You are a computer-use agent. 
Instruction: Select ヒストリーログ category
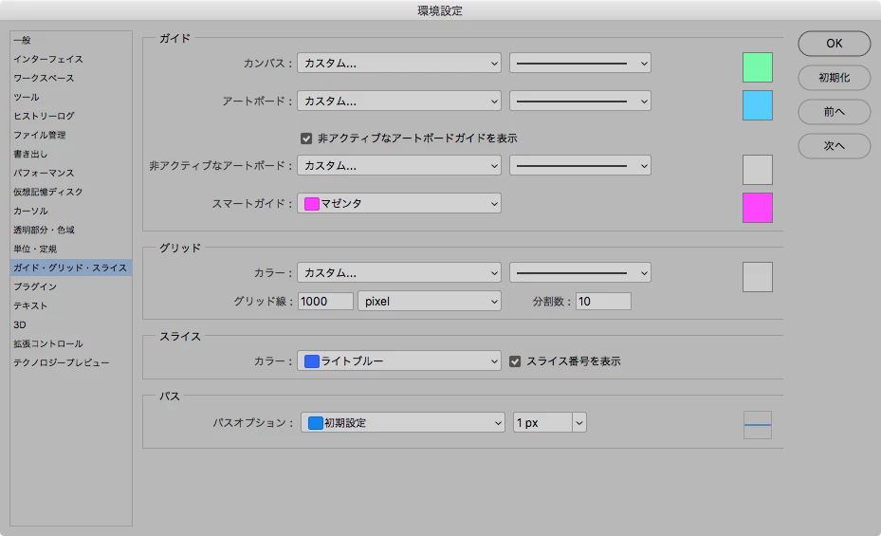coord(44,117)
